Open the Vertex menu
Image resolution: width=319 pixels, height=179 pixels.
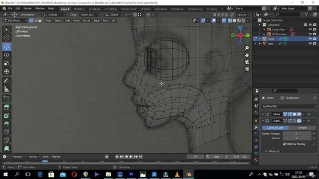[86, 20]
